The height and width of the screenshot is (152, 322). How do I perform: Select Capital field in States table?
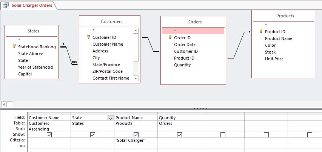[25, 74]
